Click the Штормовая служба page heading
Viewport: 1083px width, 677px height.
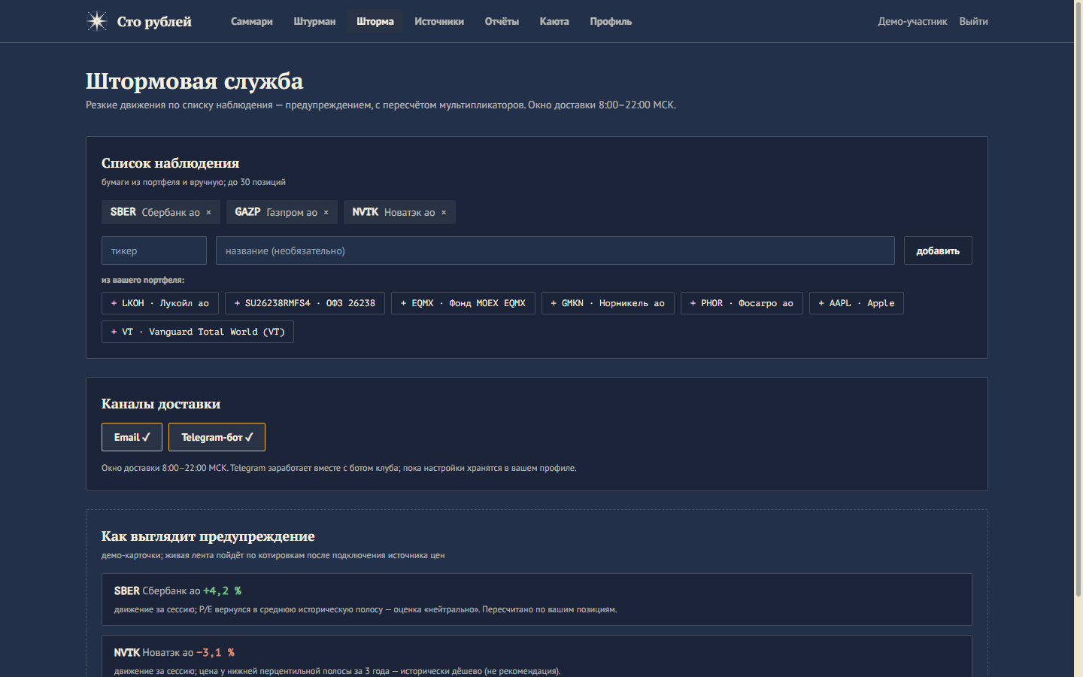point(195,80)
